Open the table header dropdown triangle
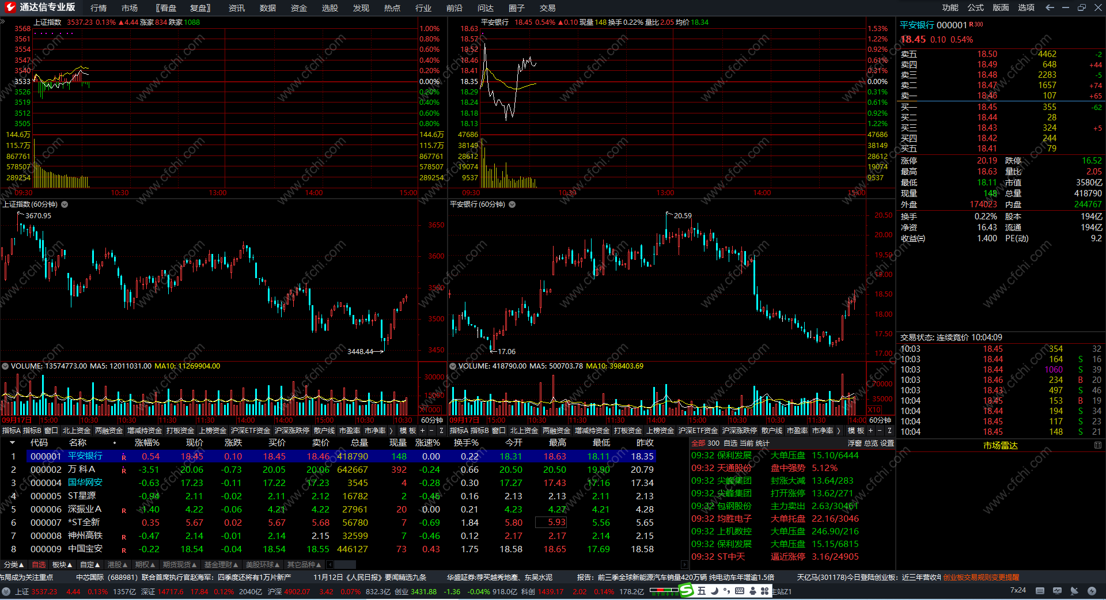This screenshot has height=600, width=1106. [x=11, y=443]
